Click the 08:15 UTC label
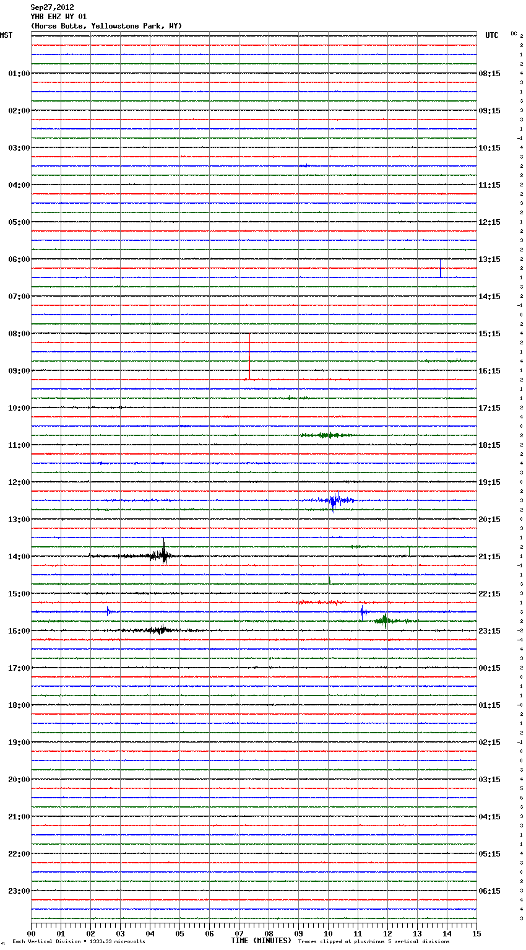This screenshot has height=950, width=526. (x=489, y=74)
